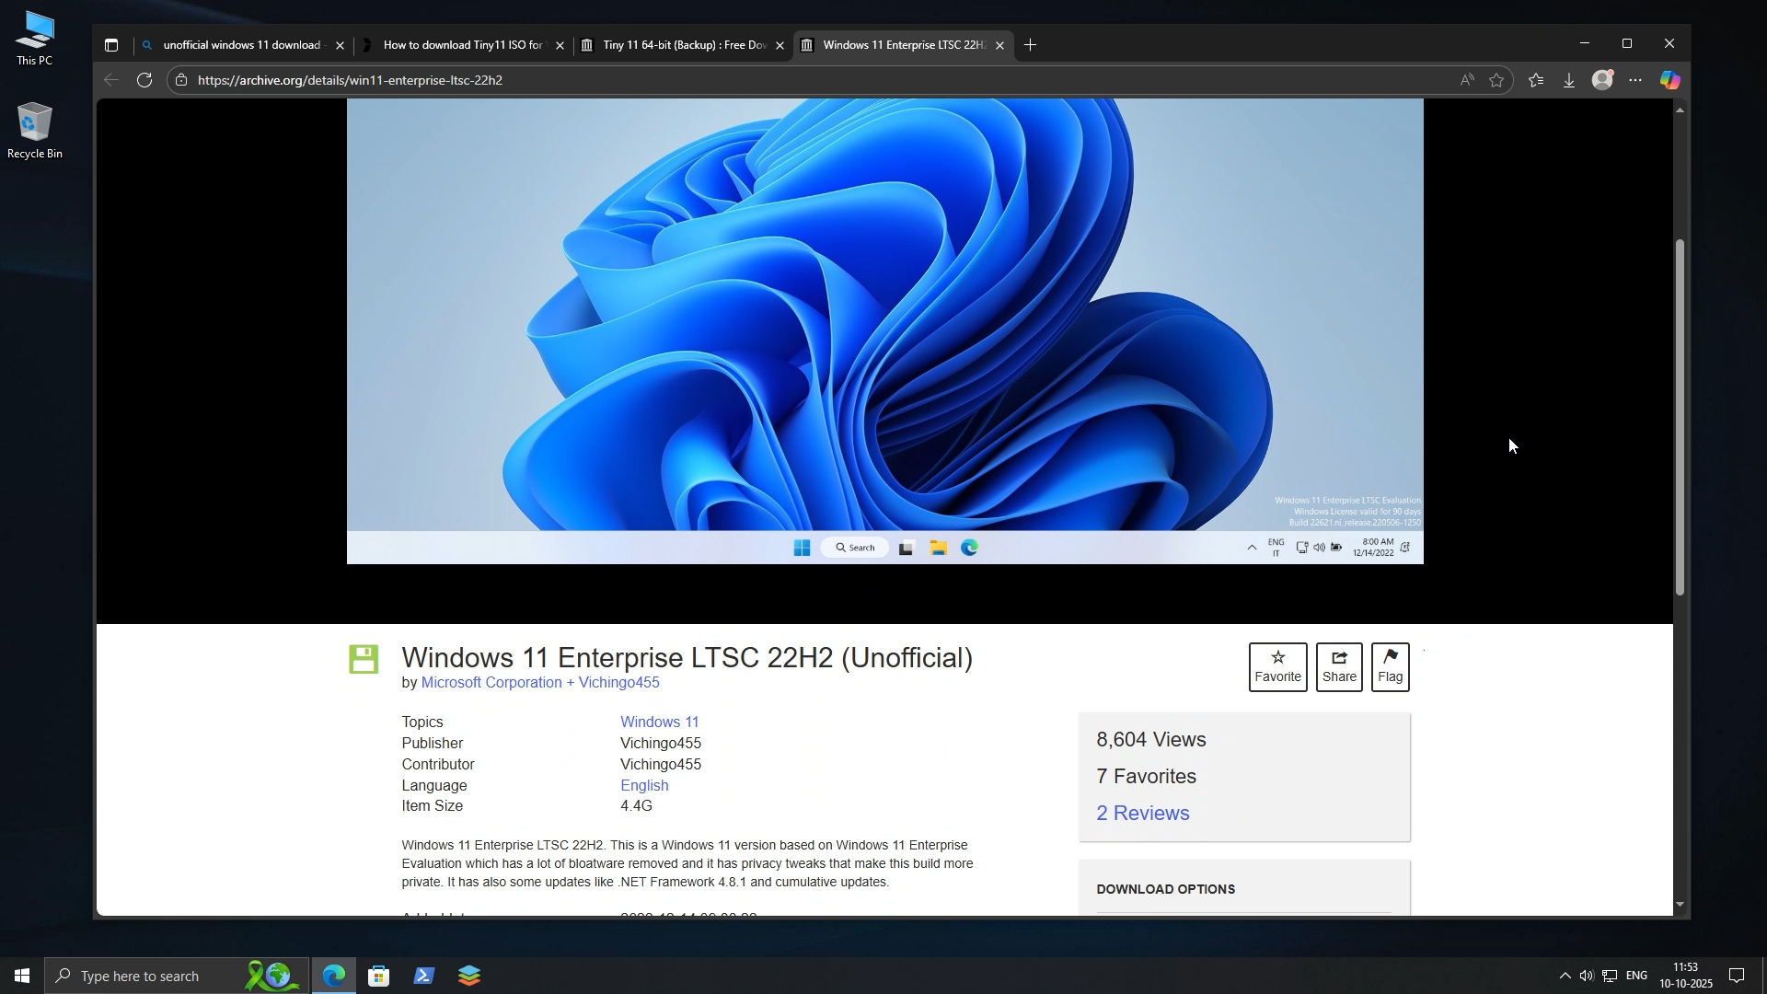Click the browser Refresh icon
Screen dimensions: 1767x994
pos(144,80)
